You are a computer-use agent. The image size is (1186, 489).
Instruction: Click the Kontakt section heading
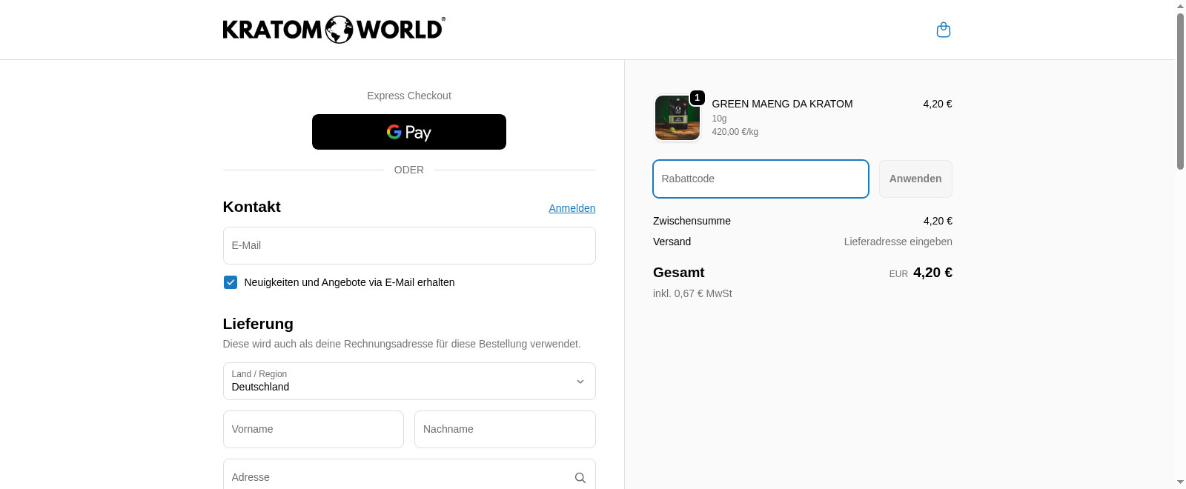[x=251, y=207]
